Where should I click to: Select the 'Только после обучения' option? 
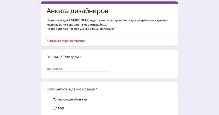[x=70, y=99]
